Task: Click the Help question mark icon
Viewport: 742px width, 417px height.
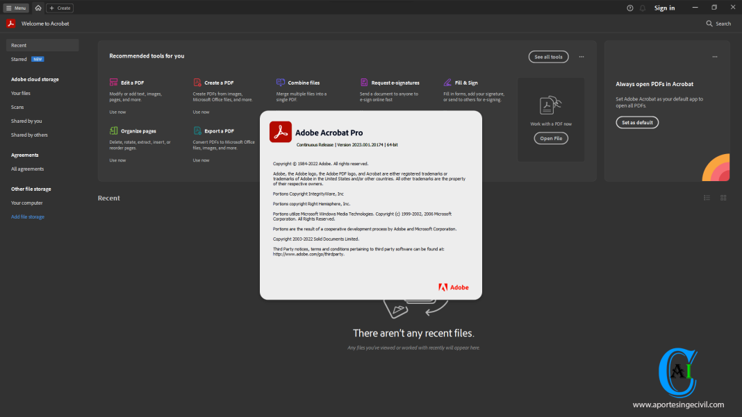Action: pos(629,8)
